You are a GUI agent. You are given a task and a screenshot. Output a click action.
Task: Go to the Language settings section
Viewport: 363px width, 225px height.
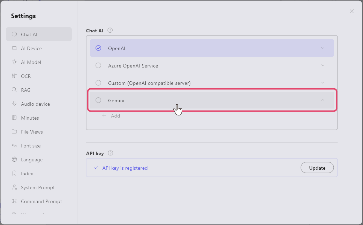click(x=31, y=160)
